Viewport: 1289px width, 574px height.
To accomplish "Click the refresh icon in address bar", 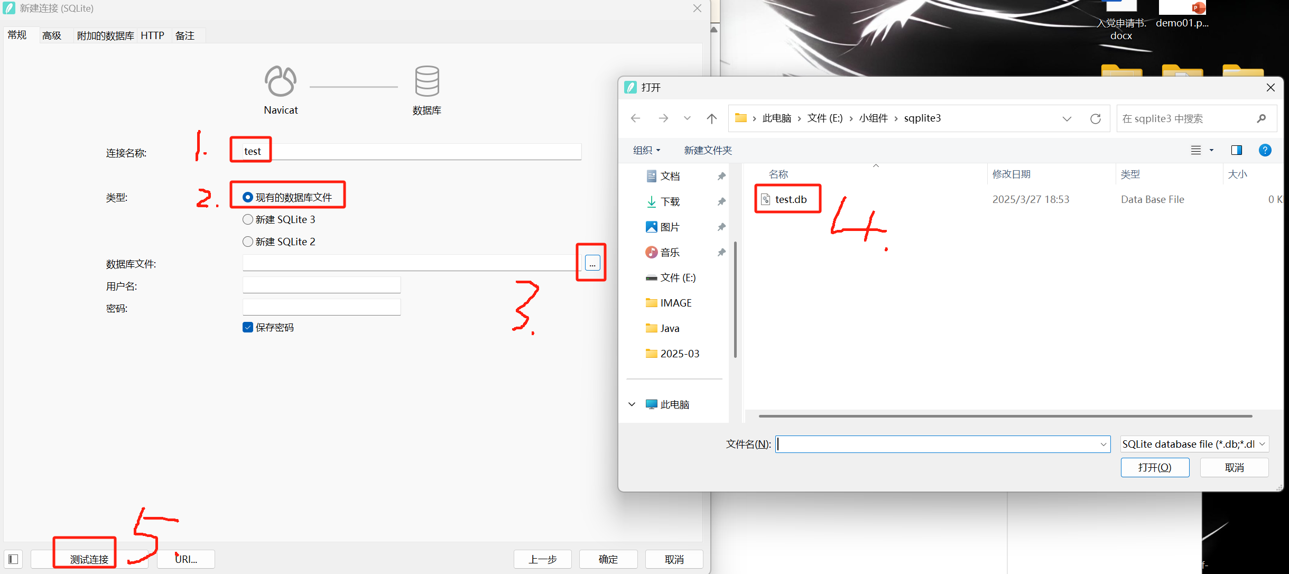I will point(1095,118).
